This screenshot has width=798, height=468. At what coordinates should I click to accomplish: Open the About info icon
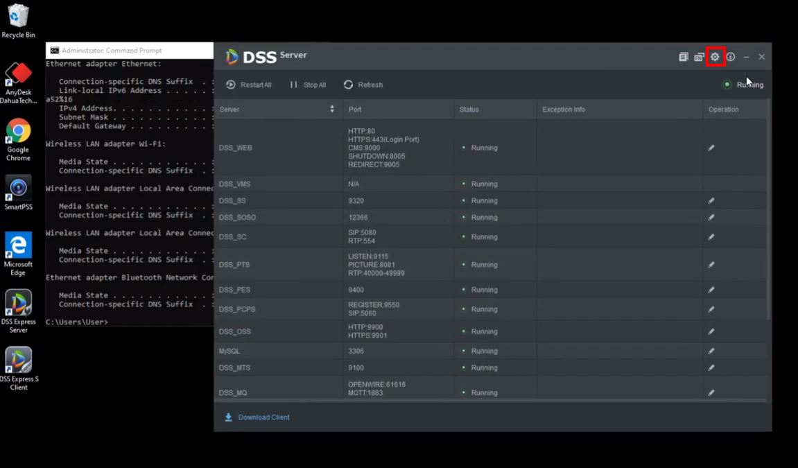[730, 57]
